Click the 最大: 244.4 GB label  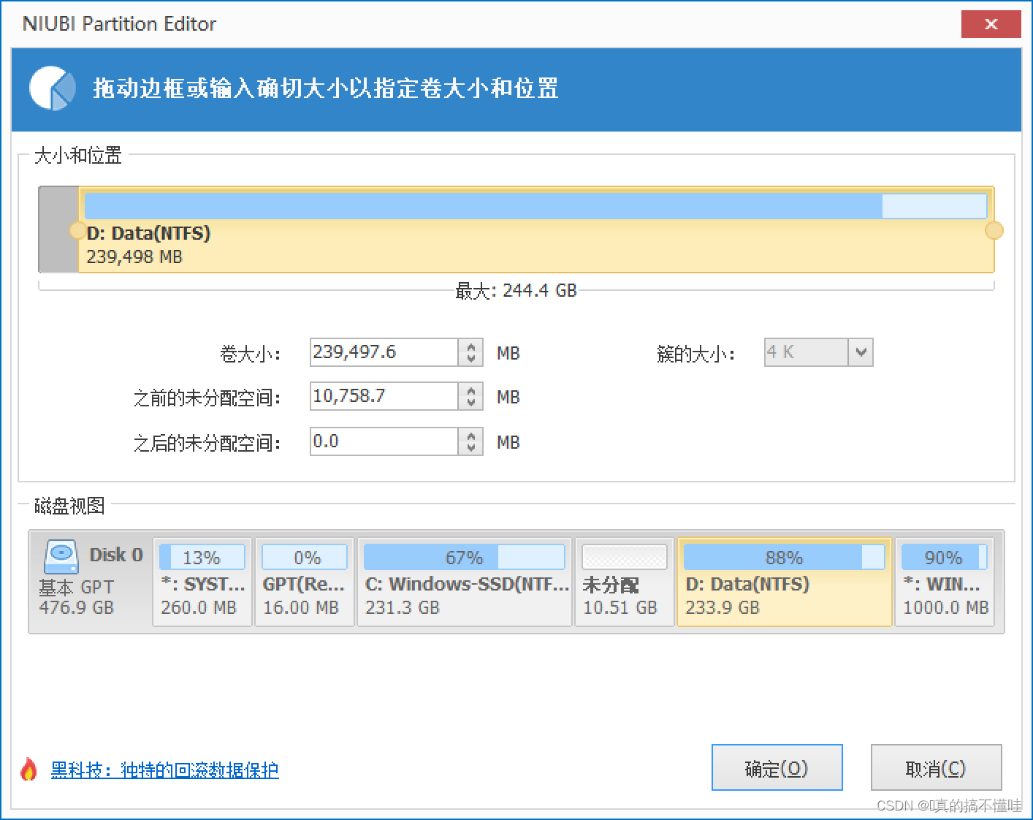point(516,291)
